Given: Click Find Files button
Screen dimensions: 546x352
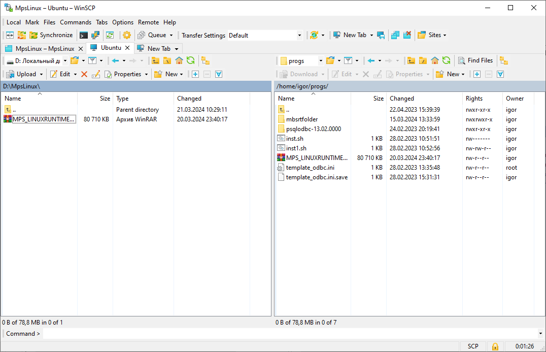Looking at the screenshot, I should 475,60.
